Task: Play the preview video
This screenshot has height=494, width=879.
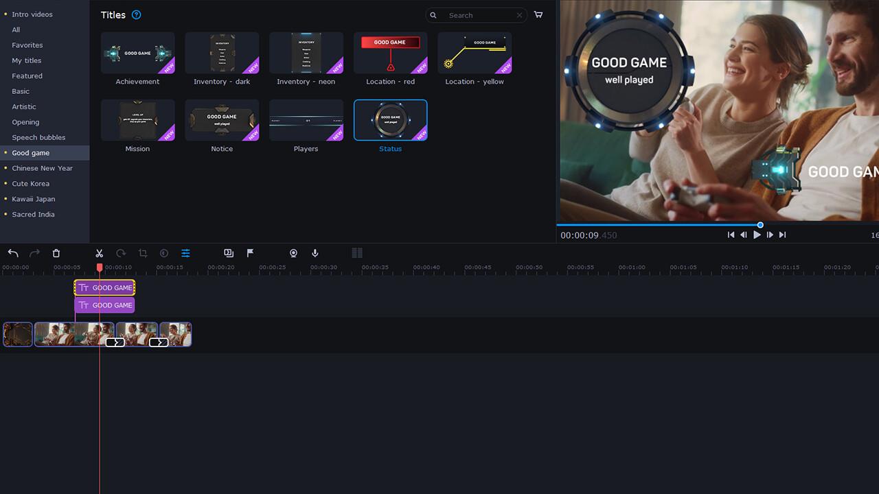Action: point(757,235)
